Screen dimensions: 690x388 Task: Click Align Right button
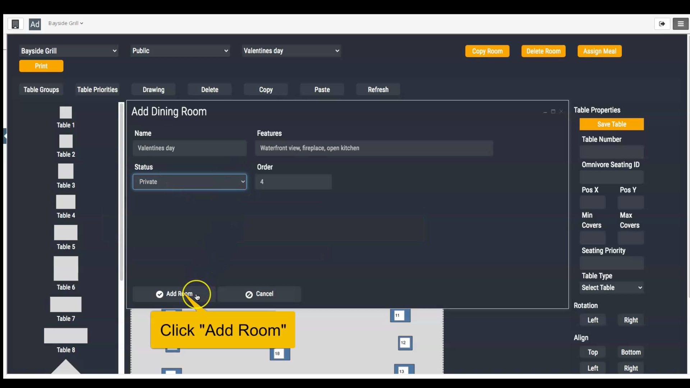coord(631,368)
